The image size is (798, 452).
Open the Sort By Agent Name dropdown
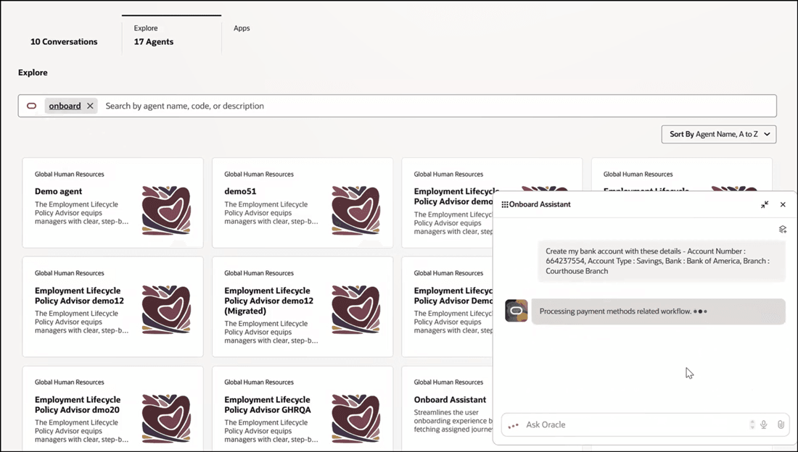point(719,134)
